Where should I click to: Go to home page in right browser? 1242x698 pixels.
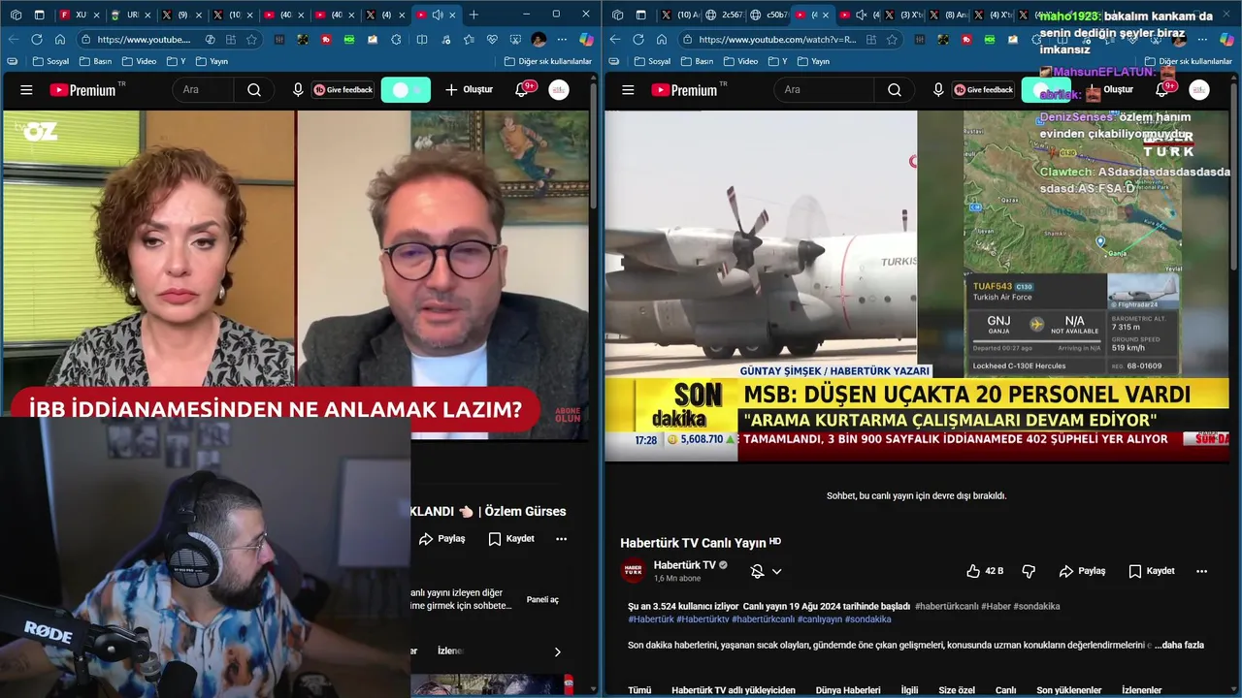[x=662, y=40]
